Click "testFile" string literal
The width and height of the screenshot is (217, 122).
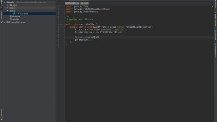coord(118,29)
